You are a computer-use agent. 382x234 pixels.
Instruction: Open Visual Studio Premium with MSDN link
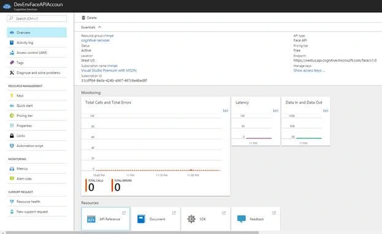(109, 70)
